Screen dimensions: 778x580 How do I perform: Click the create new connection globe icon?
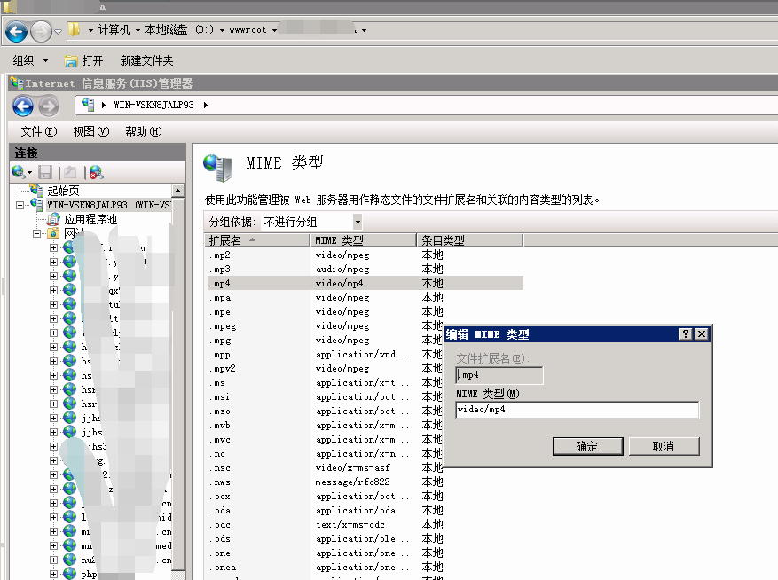tap(19, 172)
